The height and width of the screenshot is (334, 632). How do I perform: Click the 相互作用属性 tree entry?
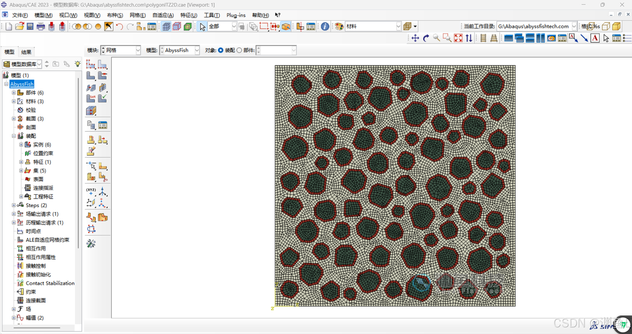click(40, 257)
